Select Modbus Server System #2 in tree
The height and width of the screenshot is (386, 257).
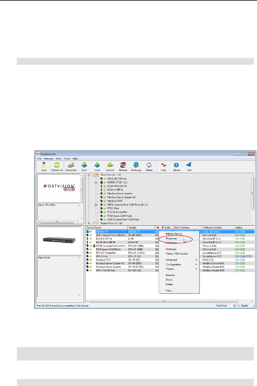pos(121,197)
